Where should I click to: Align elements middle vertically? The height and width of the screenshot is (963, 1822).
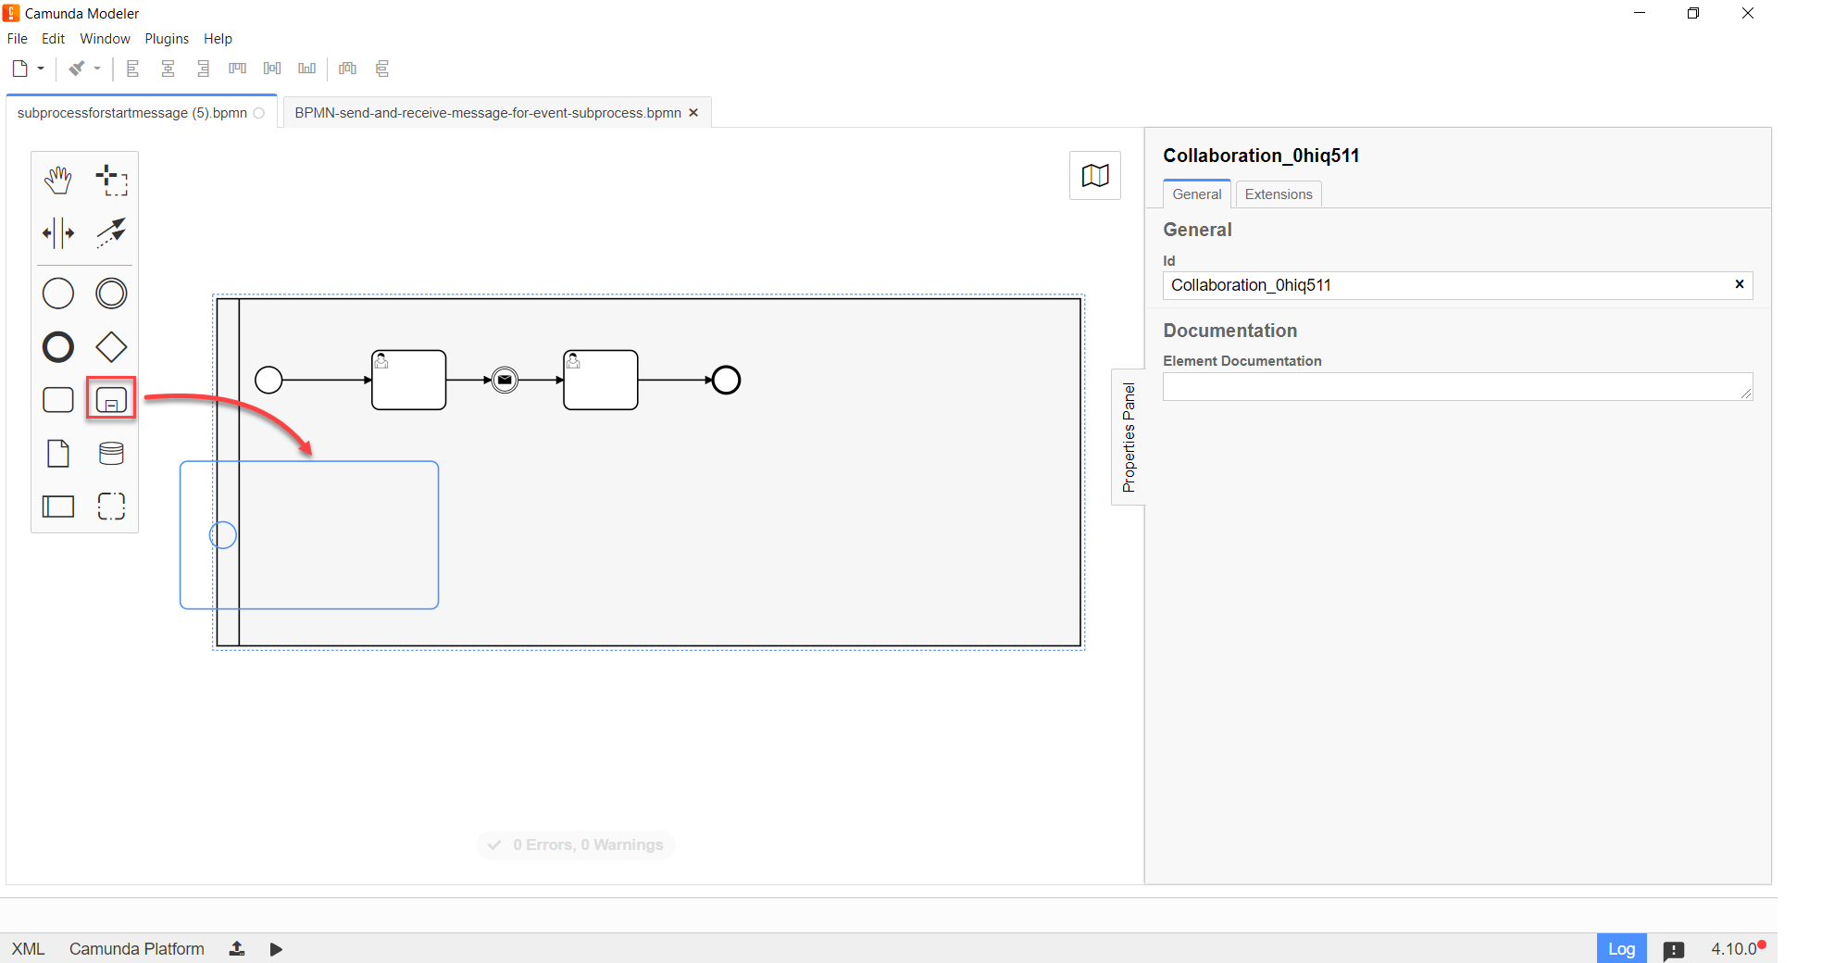tap(272, 69)
